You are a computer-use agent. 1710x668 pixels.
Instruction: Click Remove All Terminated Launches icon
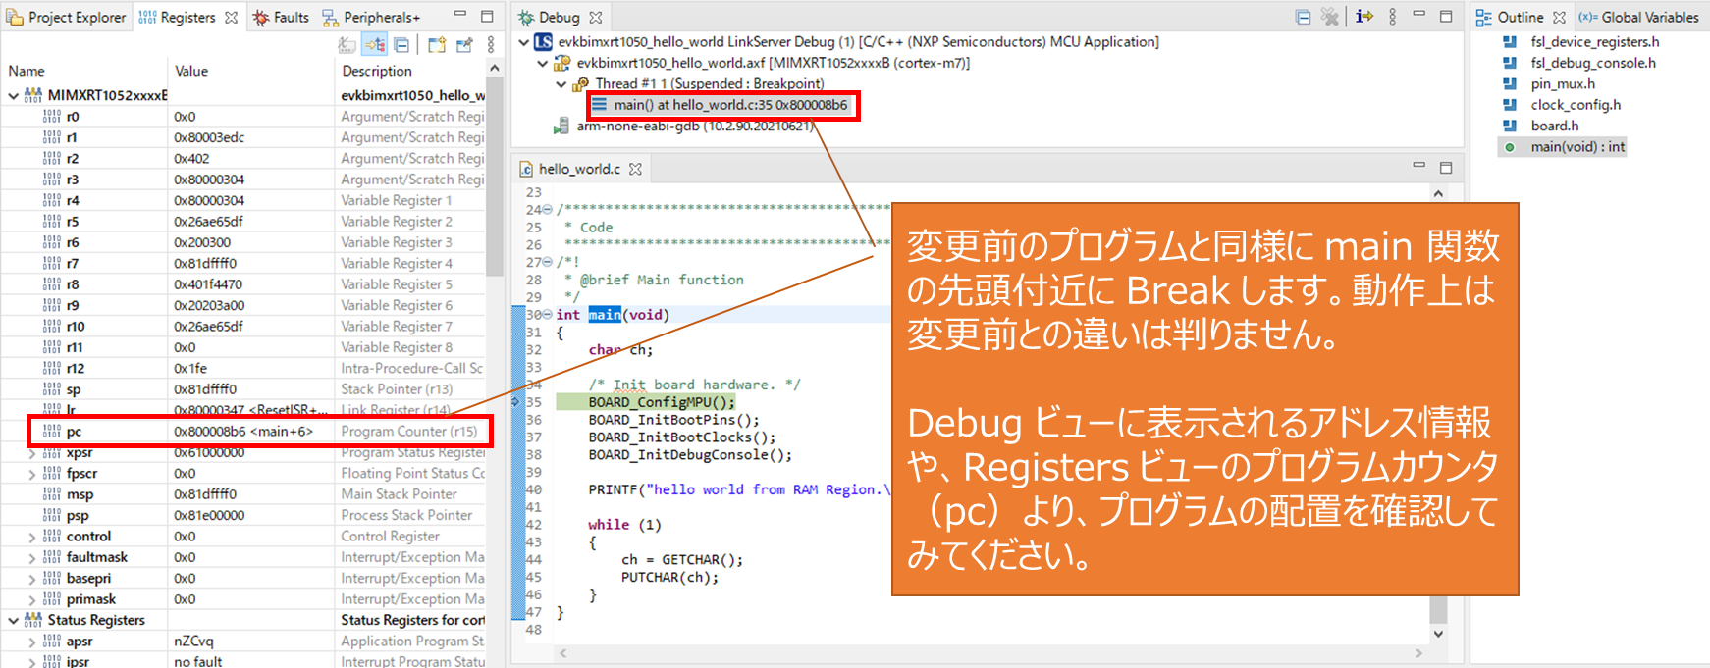1330,17
